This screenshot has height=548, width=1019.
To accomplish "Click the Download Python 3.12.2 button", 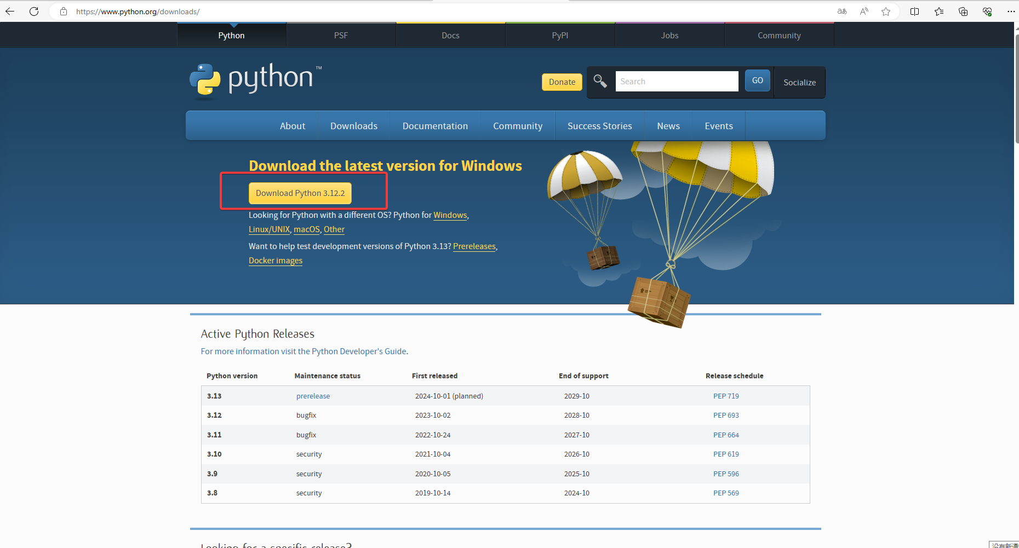I will coord(300,193).
